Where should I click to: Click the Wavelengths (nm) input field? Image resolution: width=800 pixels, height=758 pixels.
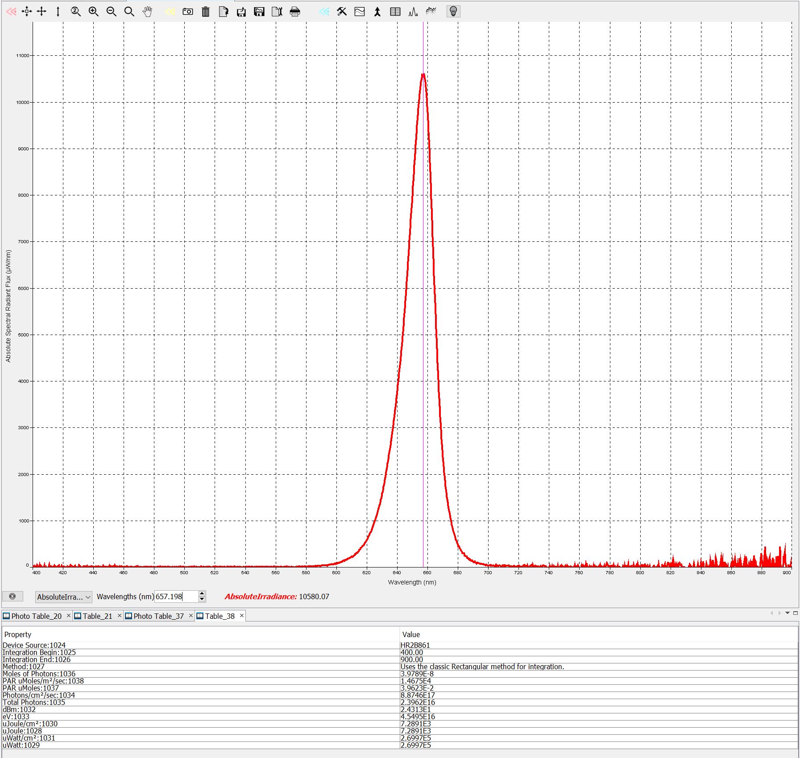point(176,596)
